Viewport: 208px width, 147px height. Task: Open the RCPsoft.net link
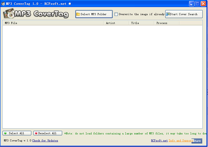159,140
